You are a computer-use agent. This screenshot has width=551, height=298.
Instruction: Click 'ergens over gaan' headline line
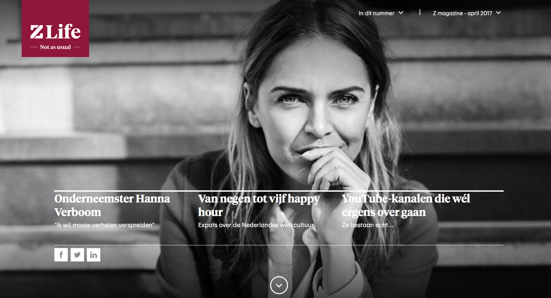(383, 212)
